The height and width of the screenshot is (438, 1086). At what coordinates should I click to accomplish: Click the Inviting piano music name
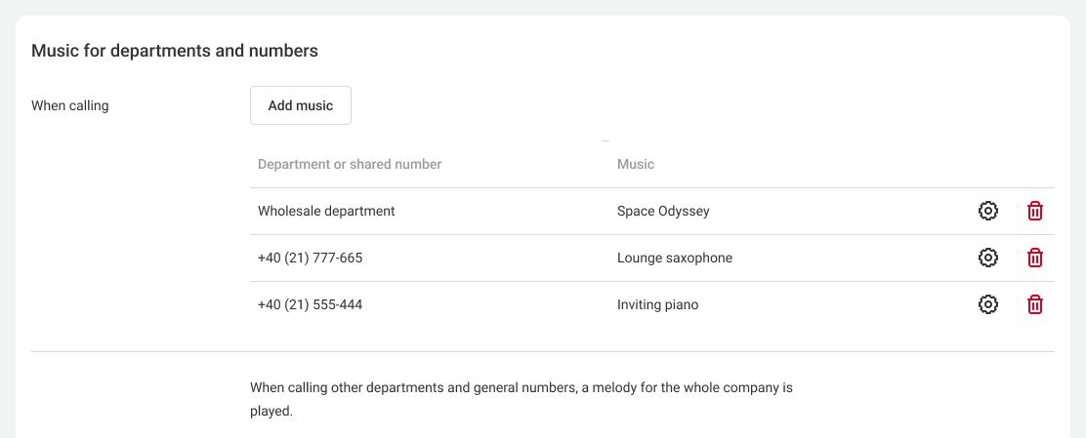click(657, 304)
